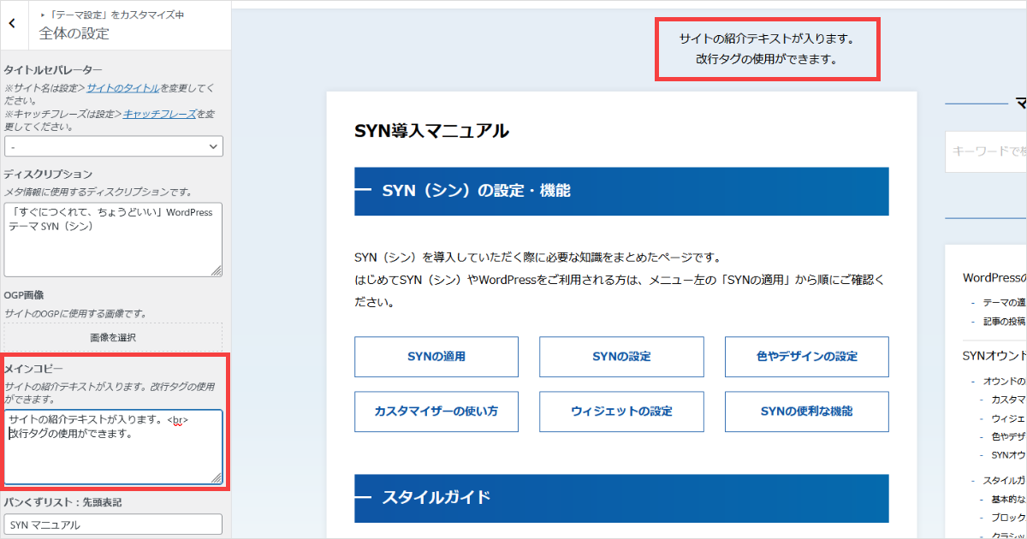Go to カスタマイザーの使い方 page

click(x=436, y=412)
